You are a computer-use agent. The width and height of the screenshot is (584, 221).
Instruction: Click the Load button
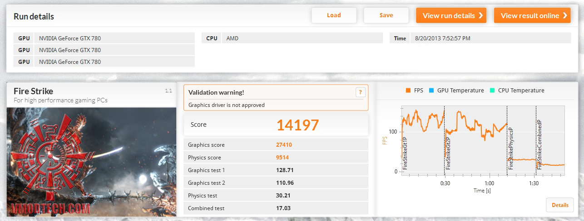(334, 15)
